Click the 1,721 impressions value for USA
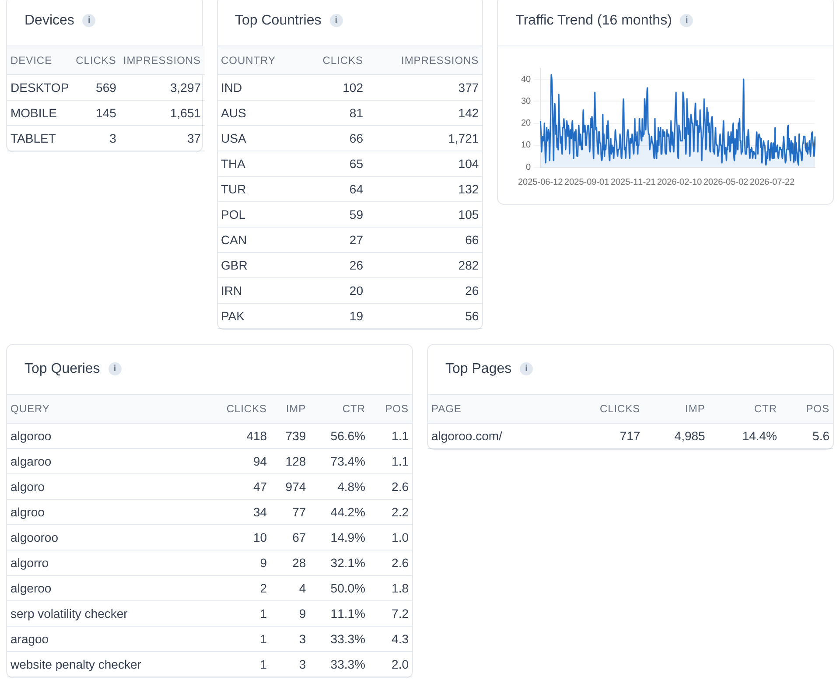Viewport: 840px width, 680px height. pos(463,139)
